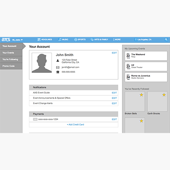Click Add Credit Card link
The height and width of the screenshot is (170, 170).
[x=76, y=125]
